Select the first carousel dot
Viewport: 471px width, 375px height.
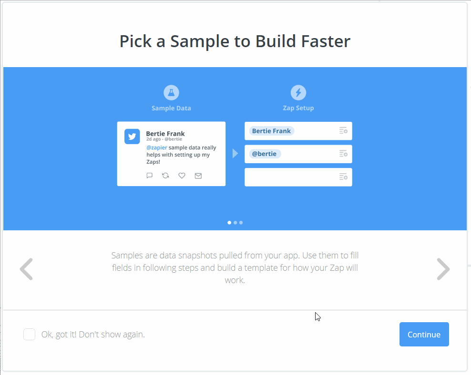pyautogui.click(x=229, y=222)
